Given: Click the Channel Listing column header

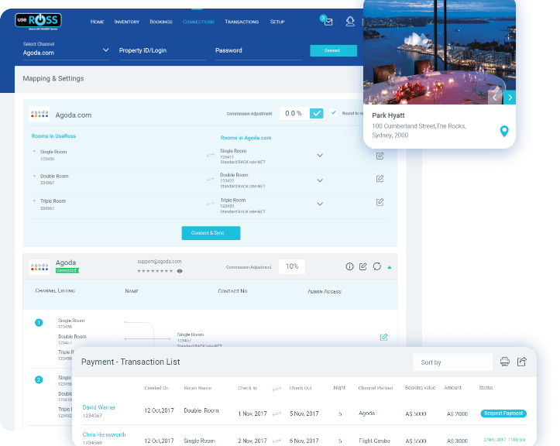Looking at the screenshot, I should click(x=55, y=290).
